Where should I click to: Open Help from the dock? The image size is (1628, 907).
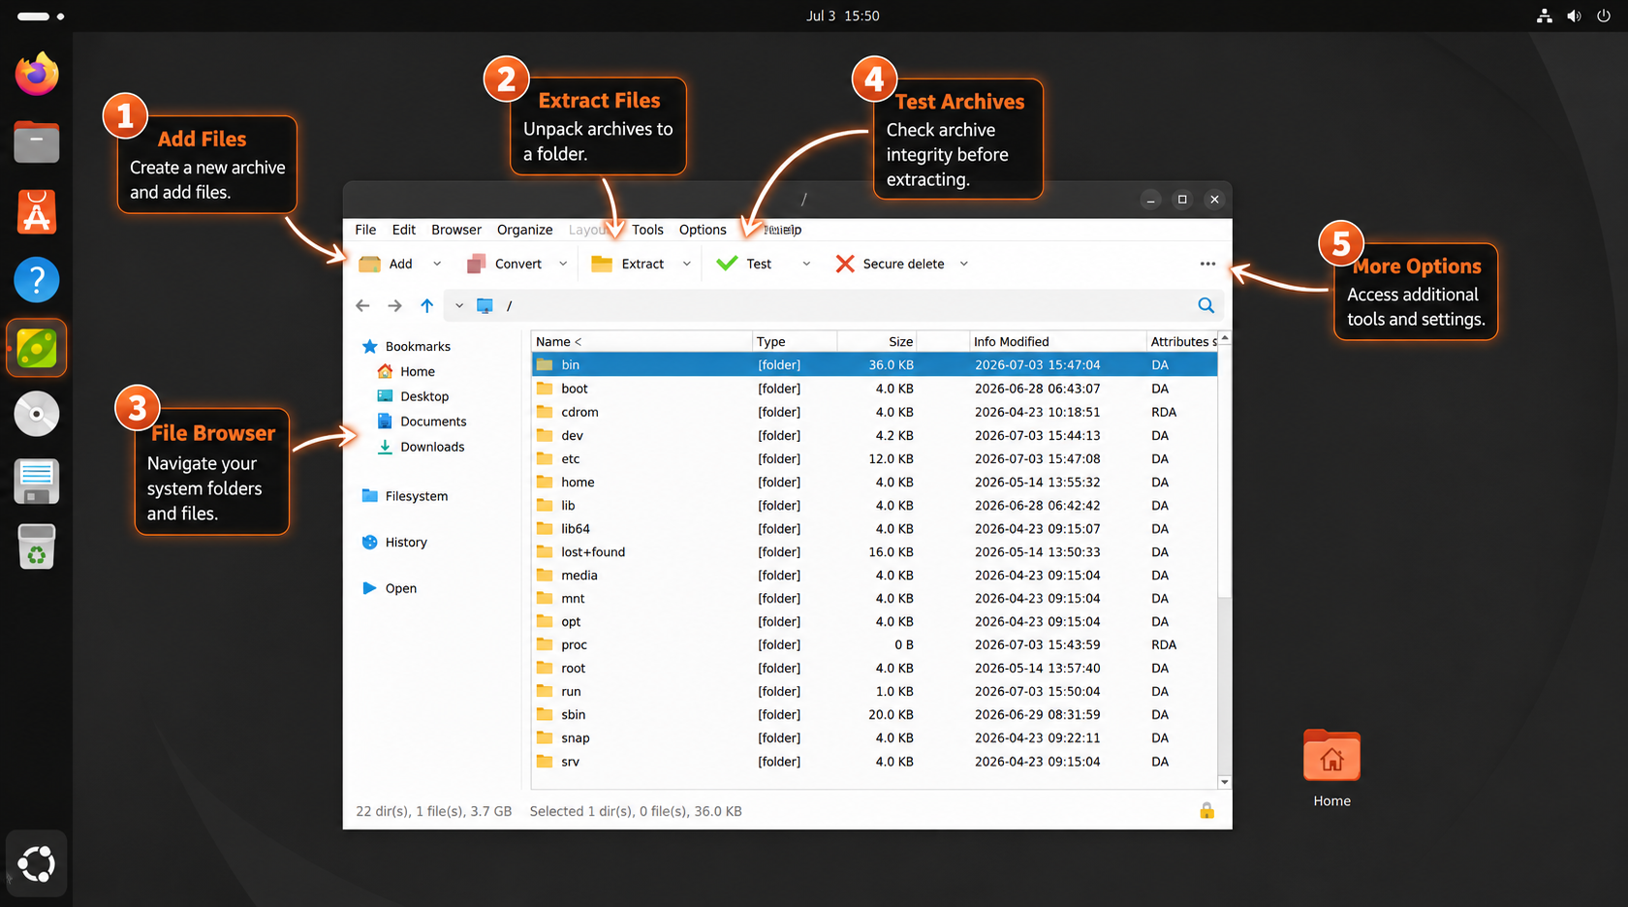coord(37,280)
